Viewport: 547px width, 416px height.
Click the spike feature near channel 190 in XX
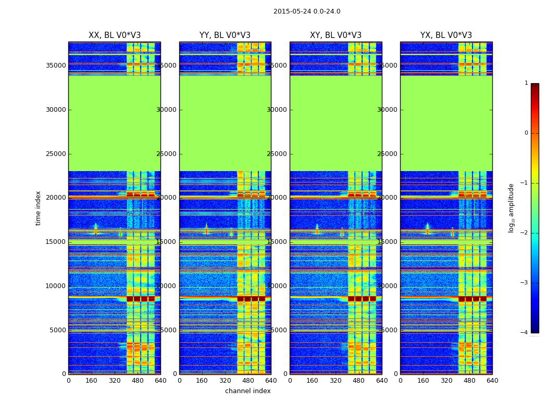click(x=95, y=229)
